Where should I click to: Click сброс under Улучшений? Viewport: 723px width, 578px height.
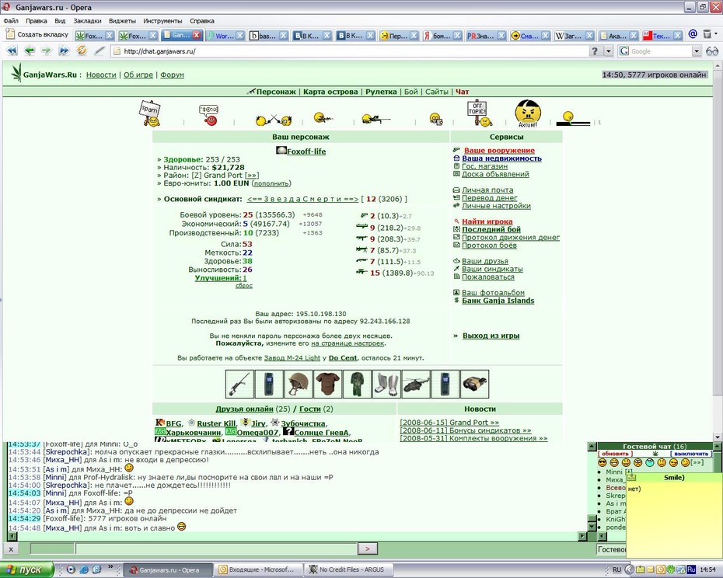(x=244, y=286)
